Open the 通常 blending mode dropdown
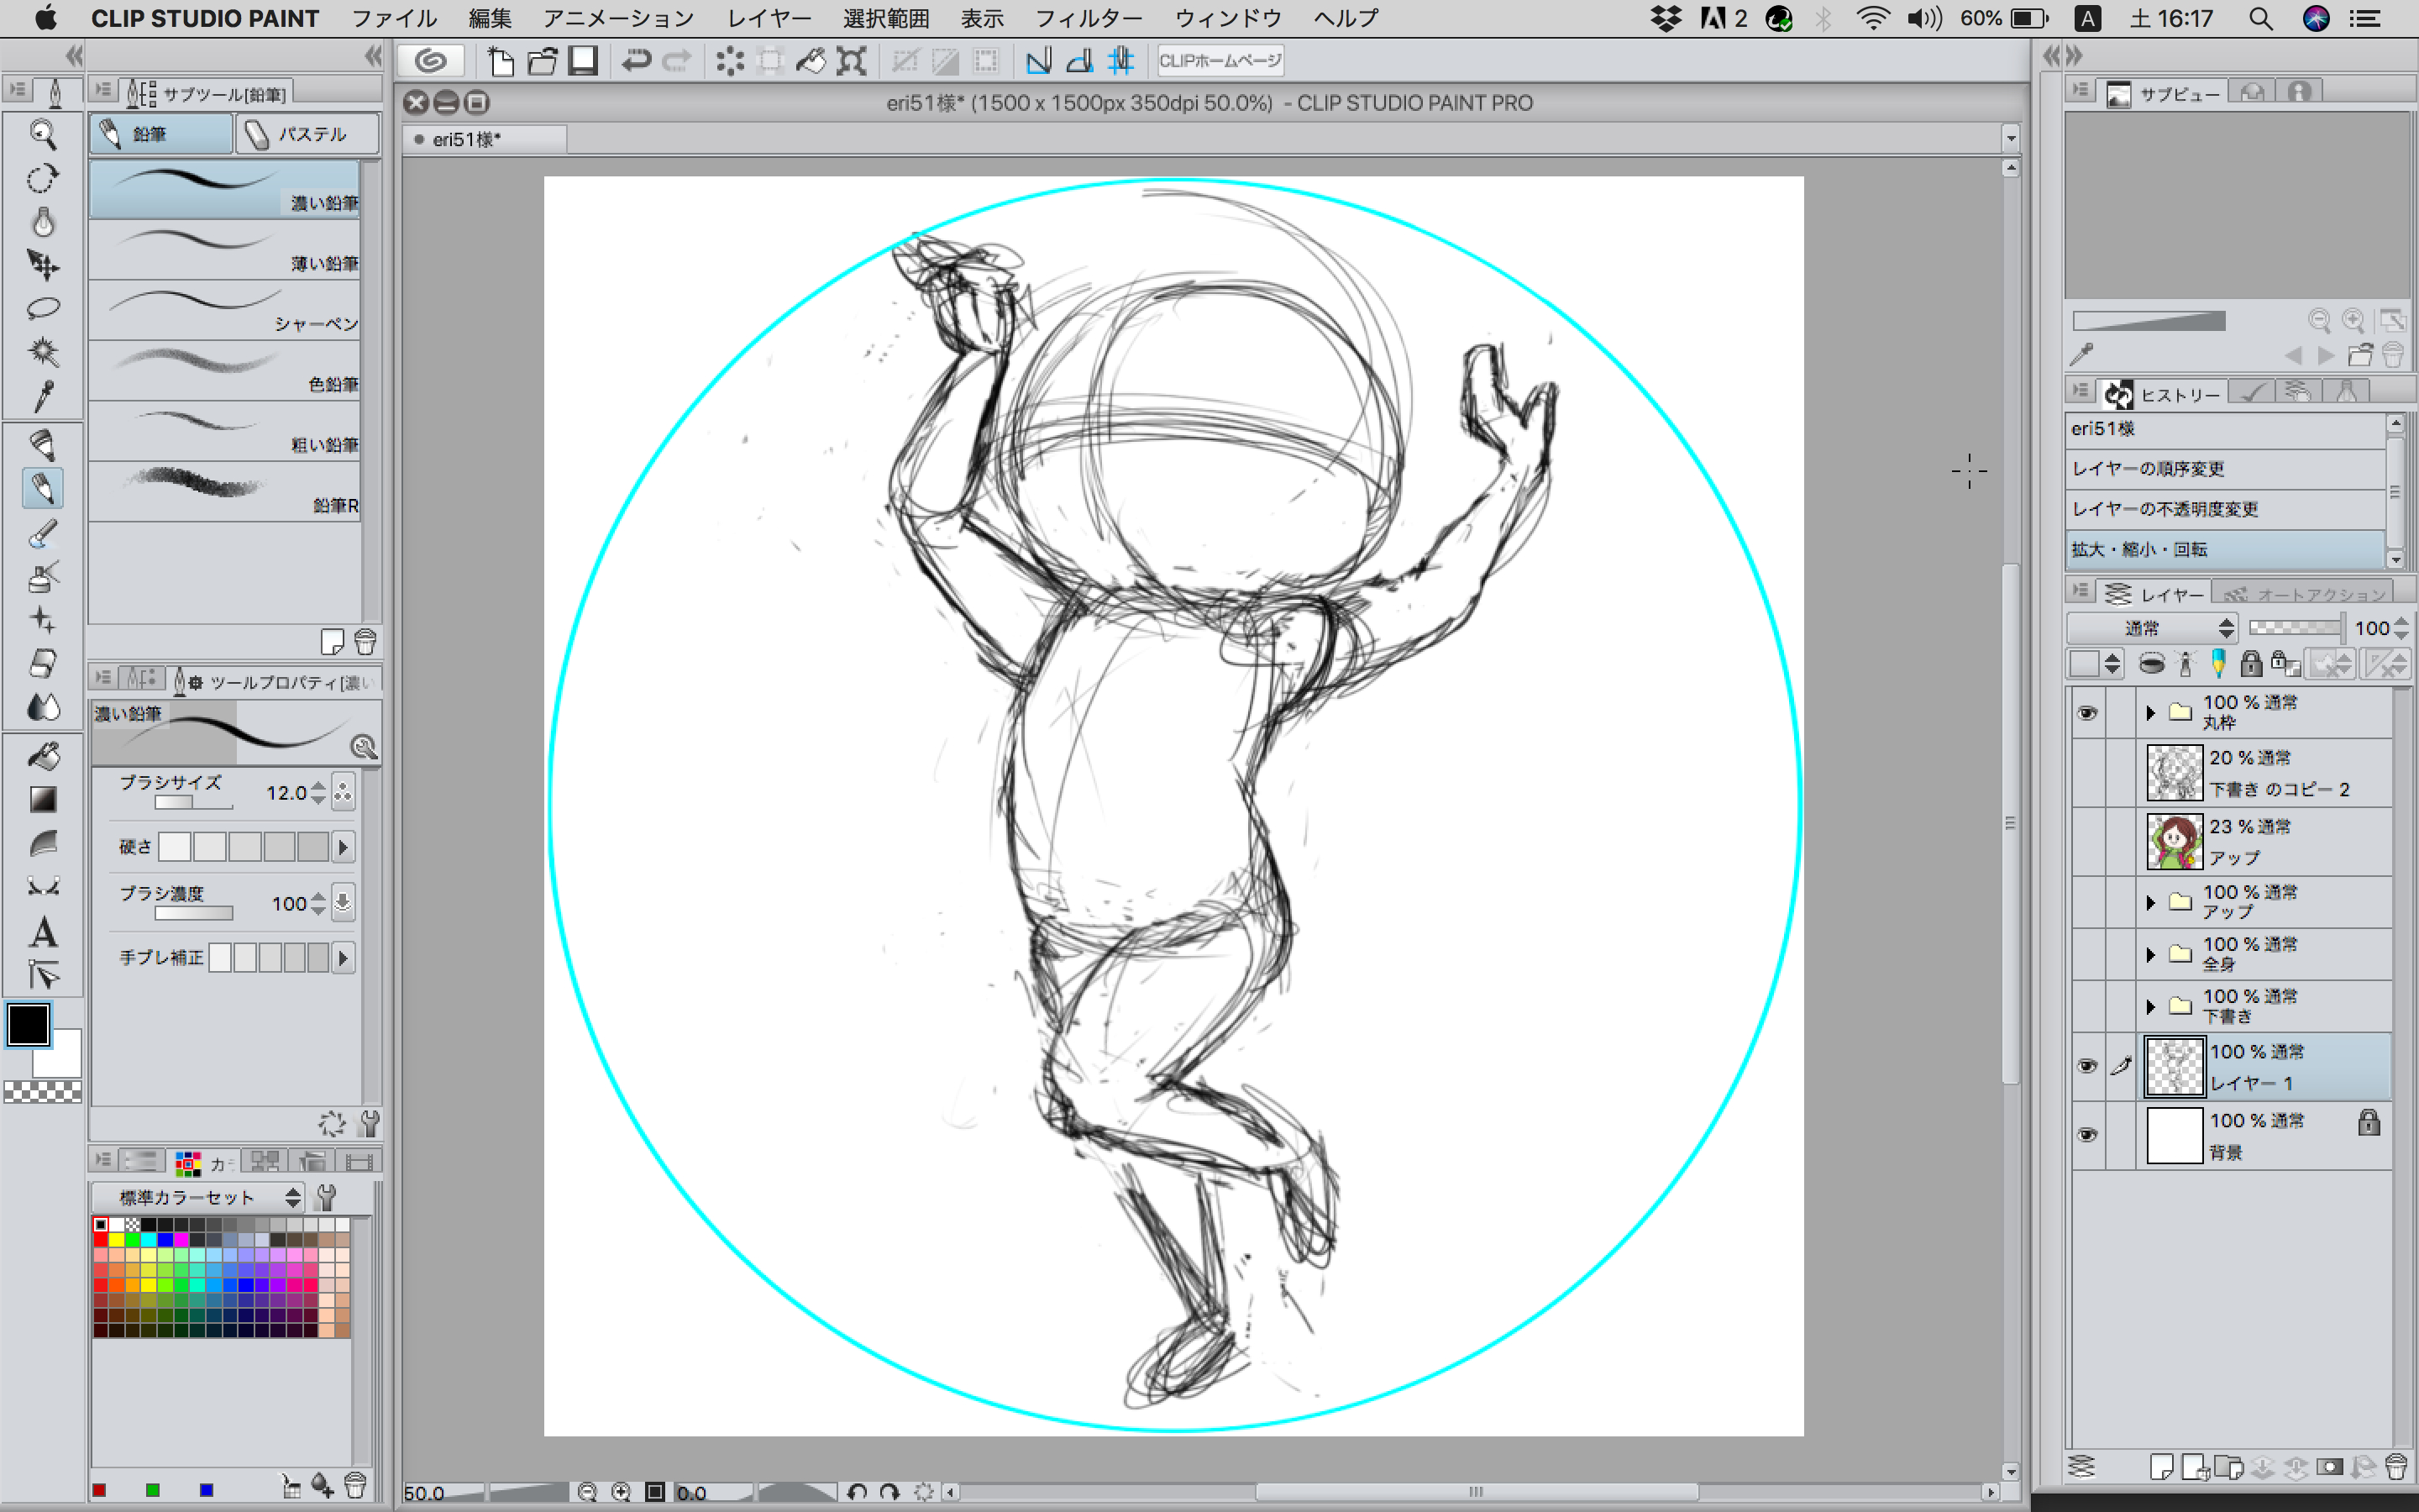 pos(2150,628)
